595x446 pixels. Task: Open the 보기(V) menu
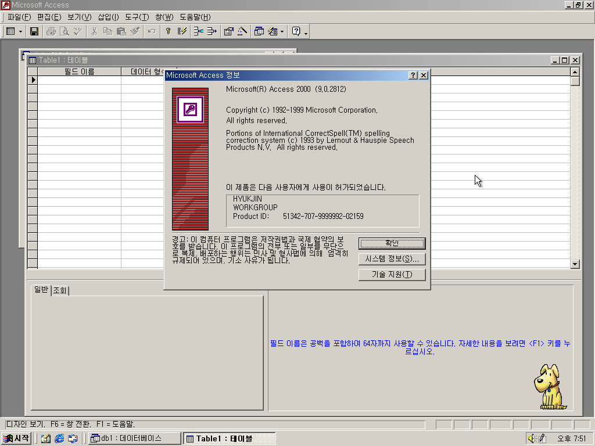click(x=79, y=17)
